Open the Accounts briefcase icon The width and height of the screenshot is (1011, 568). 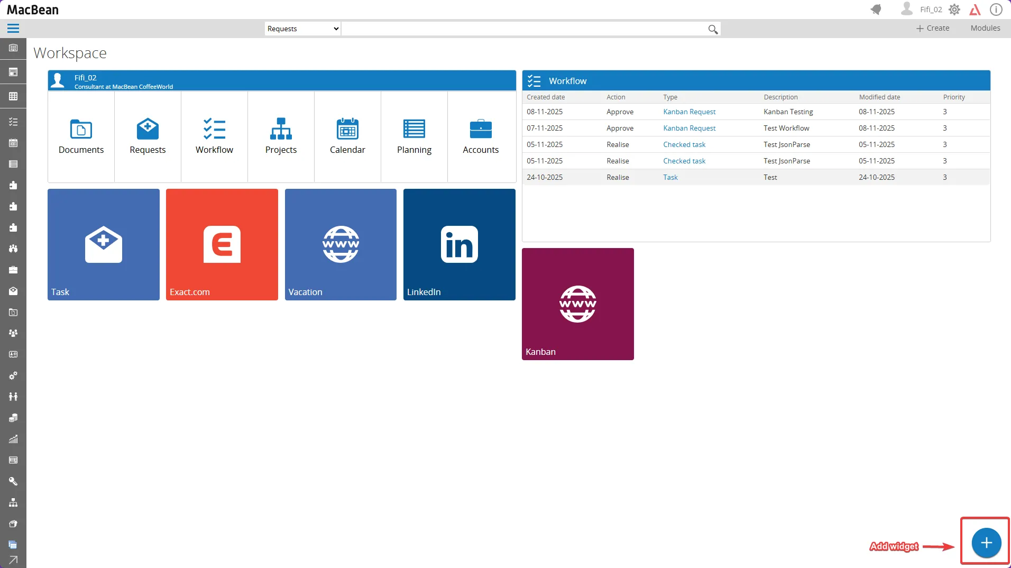coord(481,130)
